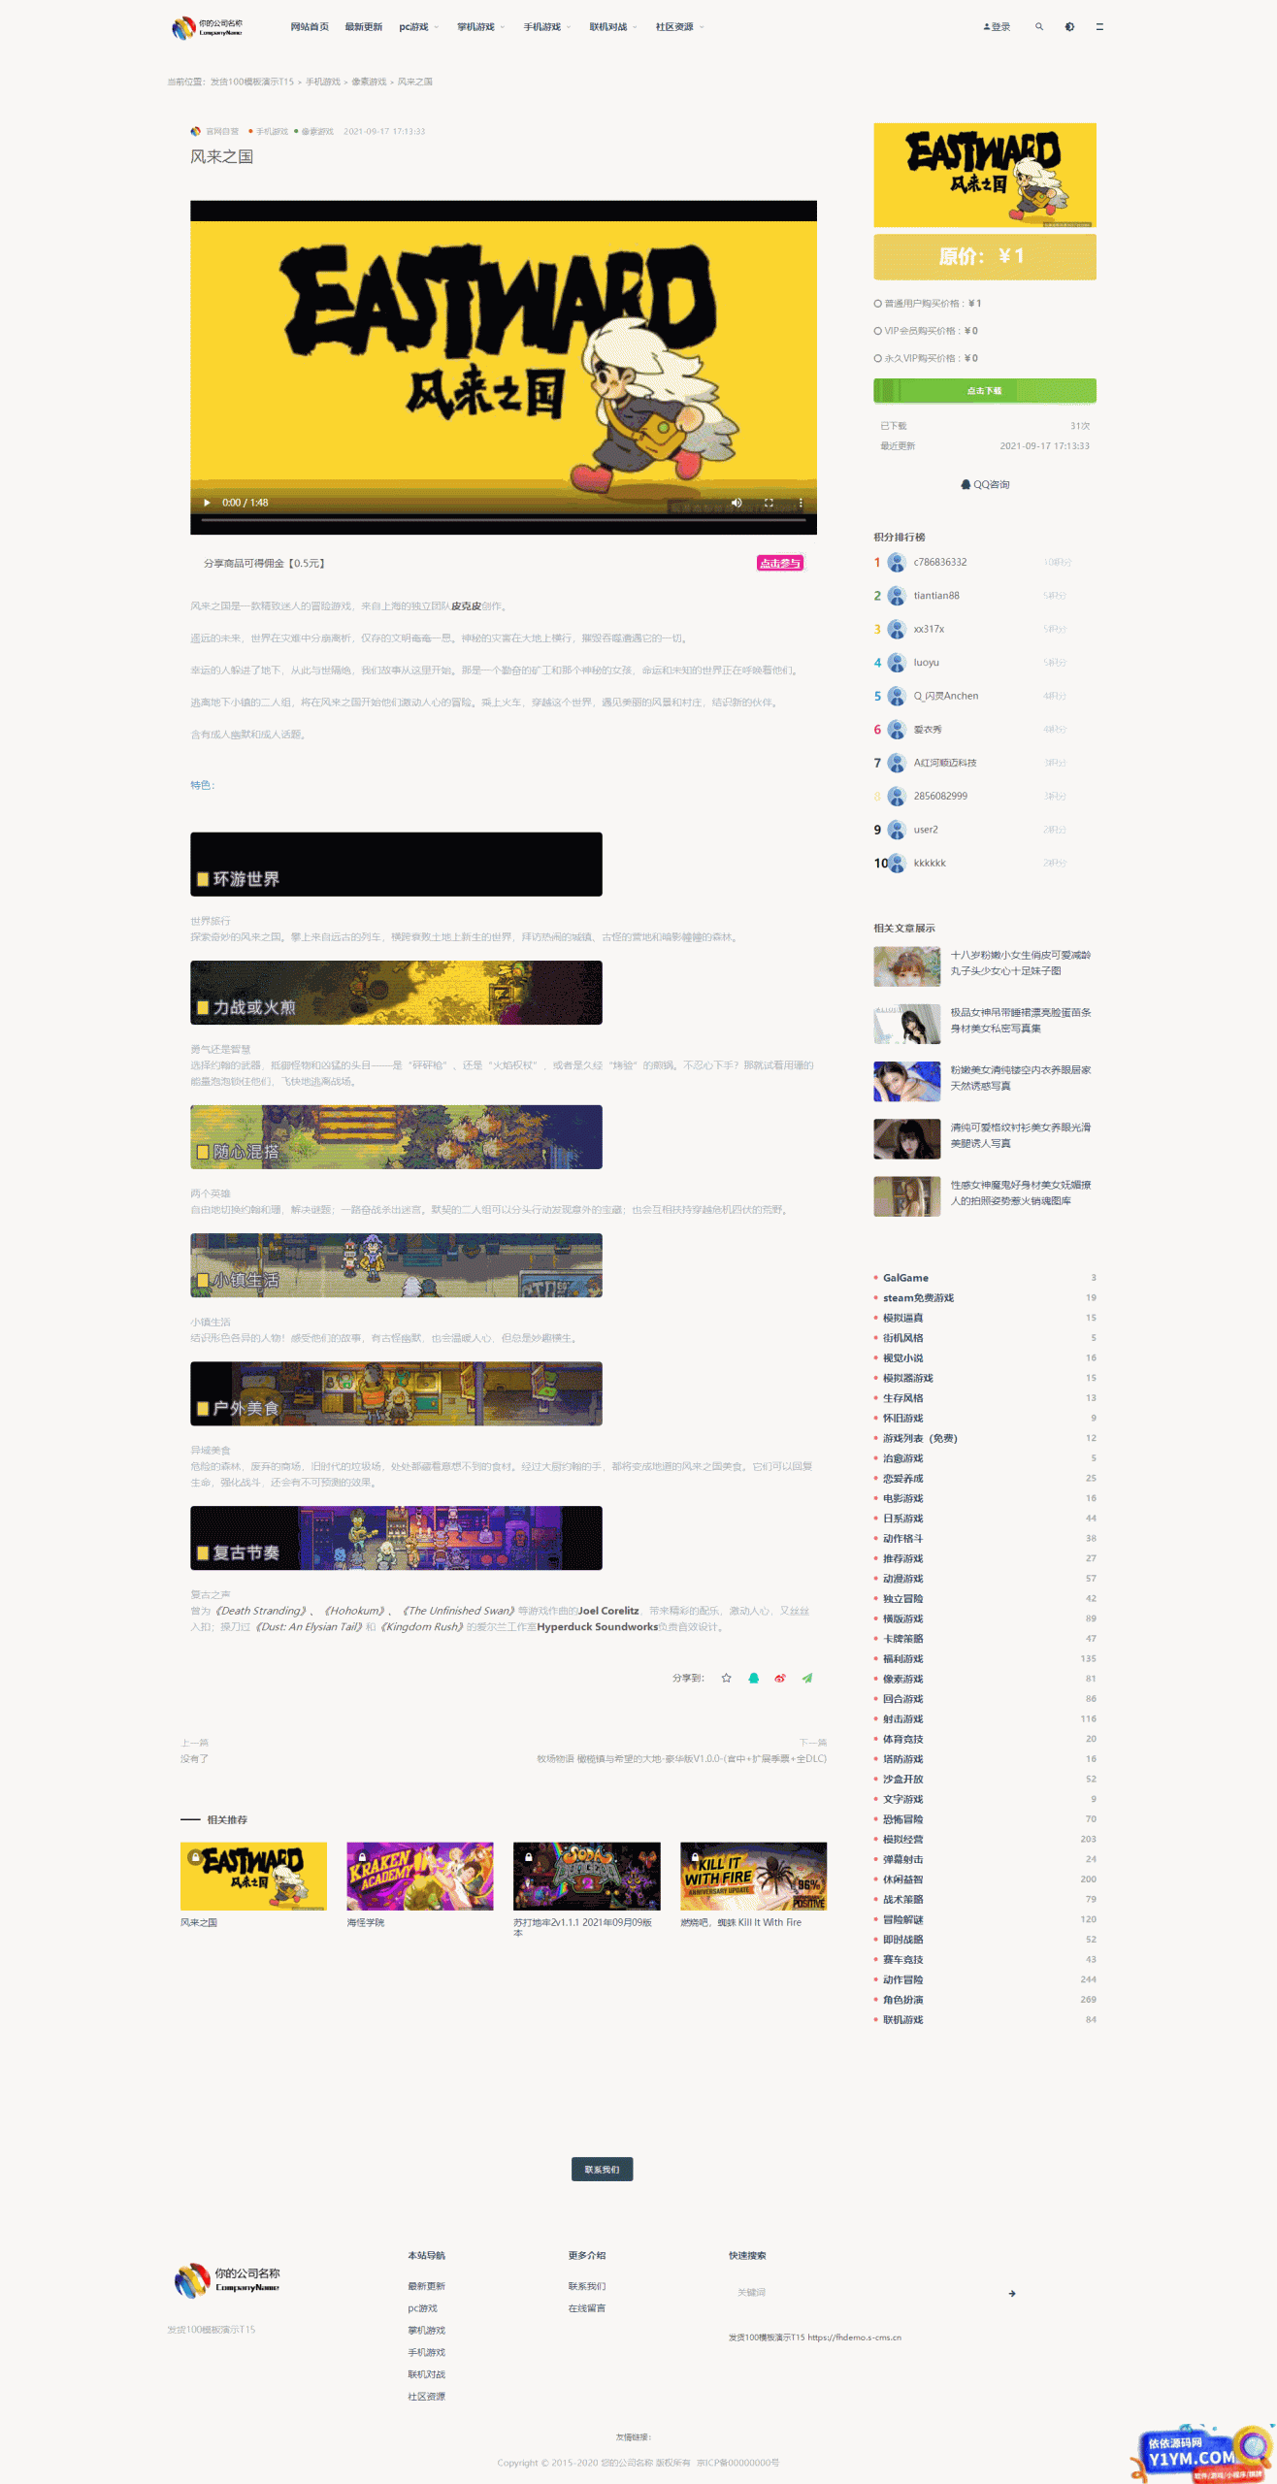The height and width of the screenshot is (2484, 1277).
Task: Open the hamburger menu icon at top right
Action: [x=1099, y=27]
